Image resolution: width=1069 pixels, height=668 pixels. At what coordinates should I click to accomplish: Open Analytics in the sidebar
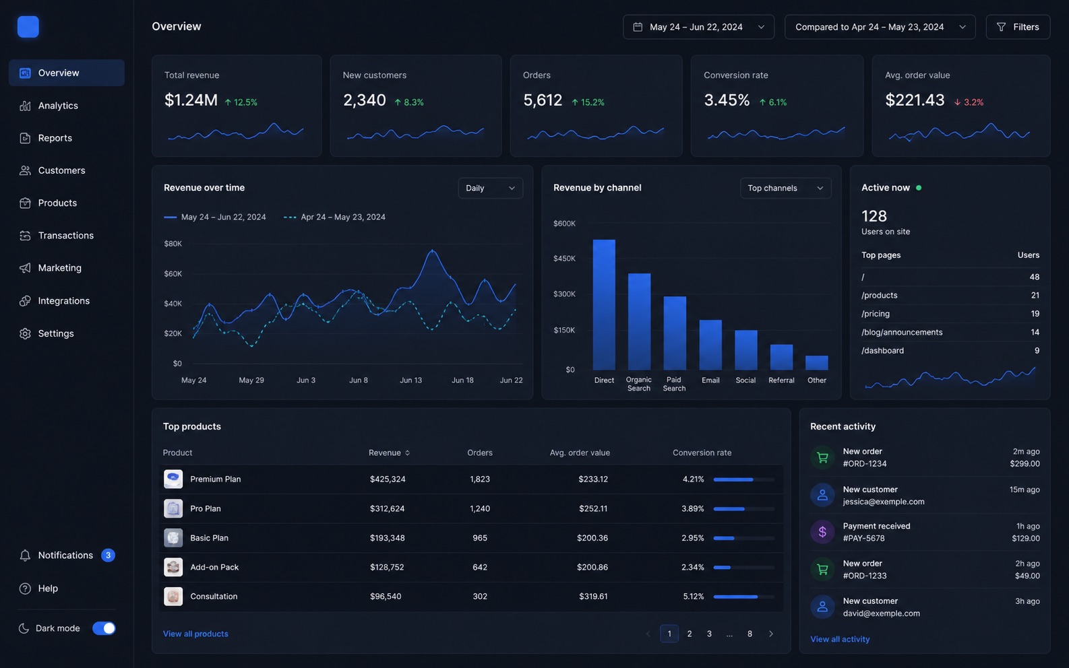[67, 106]
